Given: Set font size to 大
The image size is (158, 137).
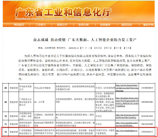Looking at the screenshot, I should (x=83, y=48).
